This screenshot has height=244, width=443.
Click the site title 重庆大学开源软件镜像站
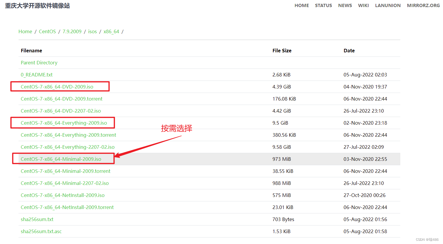pyautogui.click(x=37, y=6)
